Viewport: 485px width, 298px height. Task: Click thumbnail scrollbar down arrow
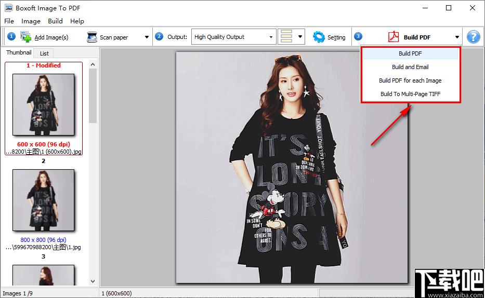point(93,281)
